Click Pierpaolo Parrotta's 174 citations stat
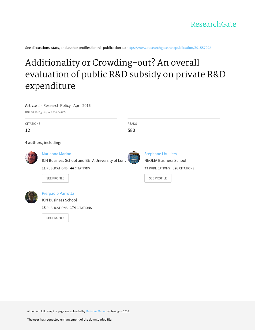255x330 pixels. [x=81, y=208]
